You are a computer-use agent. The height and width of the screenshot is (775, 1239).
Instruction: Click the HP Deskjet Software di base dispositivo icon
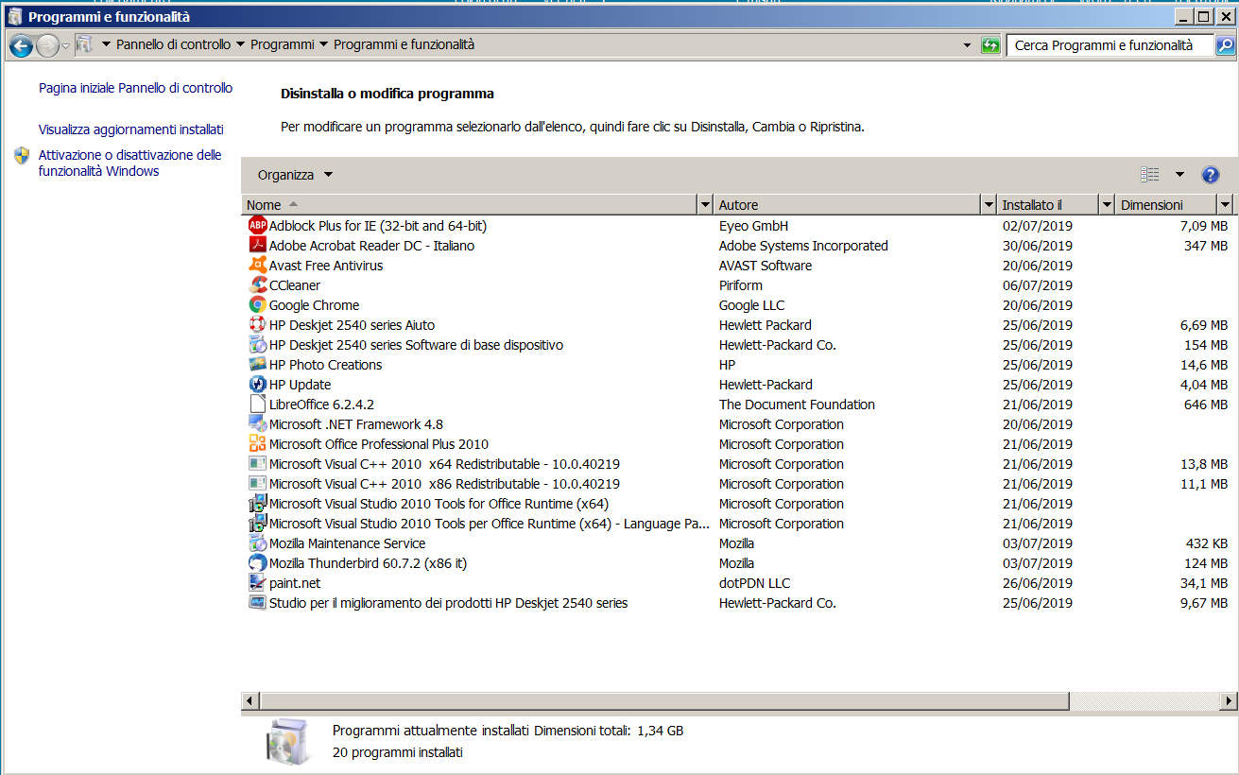pos(257,345)
